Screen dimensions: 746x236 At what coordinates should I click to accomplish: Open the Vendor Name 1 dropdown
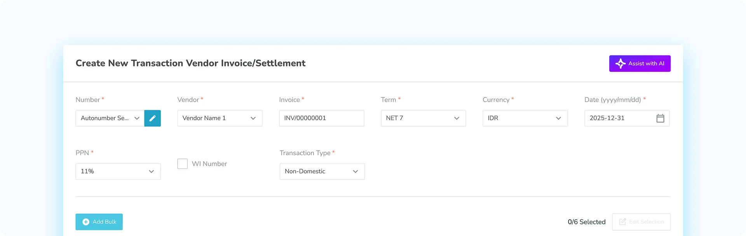(220, 118)
